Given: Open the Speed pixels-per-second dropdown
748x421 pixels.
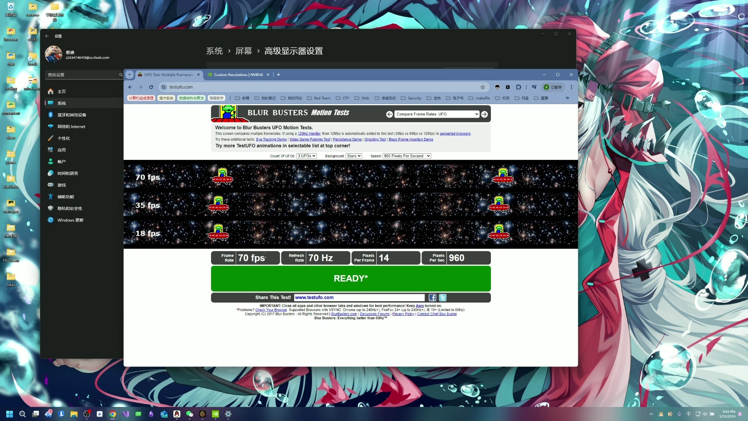Looking at the screenshot, I should (407, 156).
